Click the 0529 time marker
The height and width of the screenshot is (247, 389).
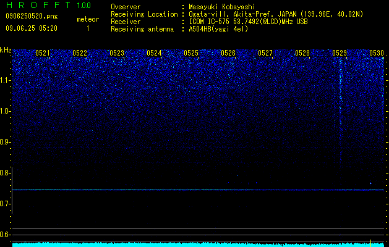coord(340,53)
